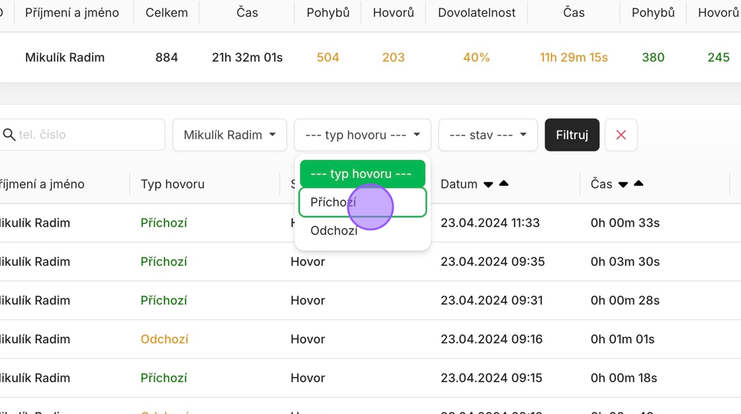
Task: Clear filters with the red X button
Action: 621,135
